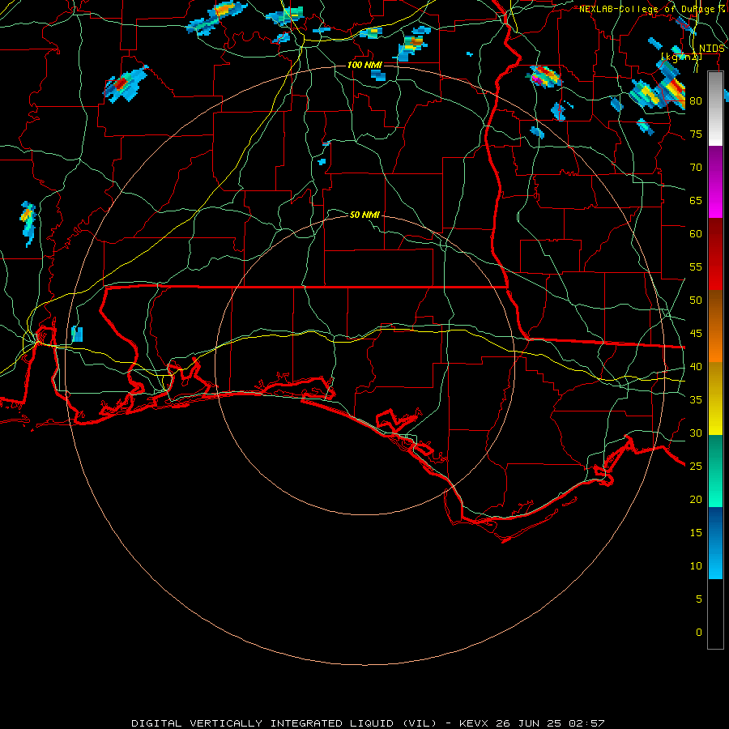The height and width of the screenshot is (729, 729).
Task: Select the purple-magenta band of the color scale
Action: click(x=715, y=182)
